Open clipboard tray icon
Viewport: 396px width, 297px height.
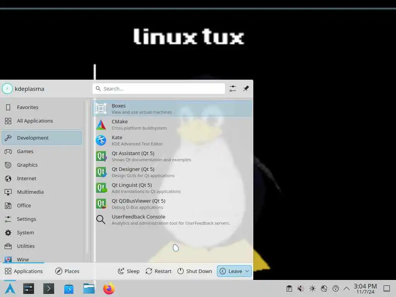289,288
